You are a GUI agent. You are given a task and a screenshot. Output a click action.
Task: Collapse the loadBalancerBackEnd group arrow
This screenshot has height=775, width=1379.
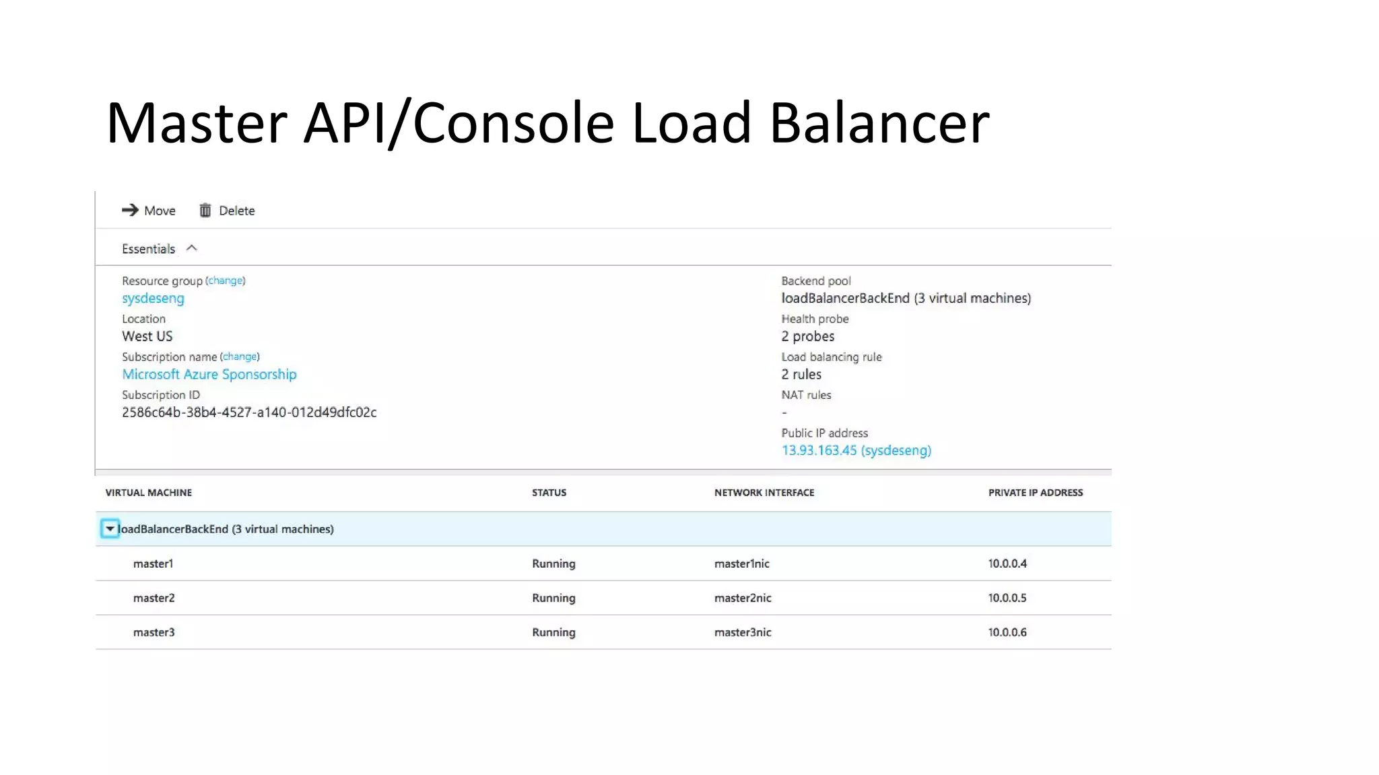[x=110, y=529]
